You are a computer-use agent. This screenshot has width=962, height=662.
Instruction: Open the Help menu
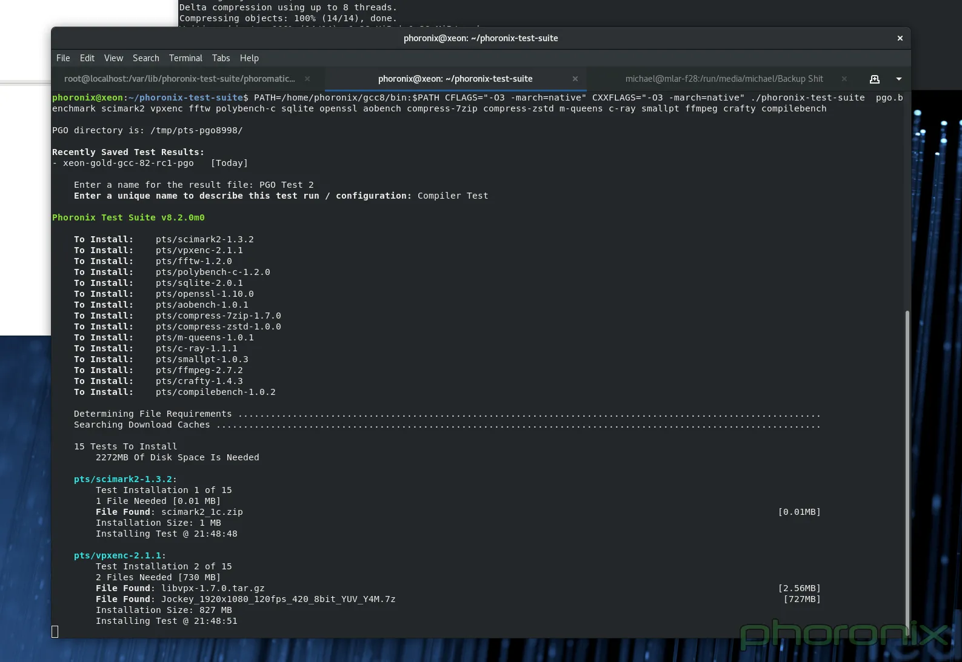coord(249,58)
